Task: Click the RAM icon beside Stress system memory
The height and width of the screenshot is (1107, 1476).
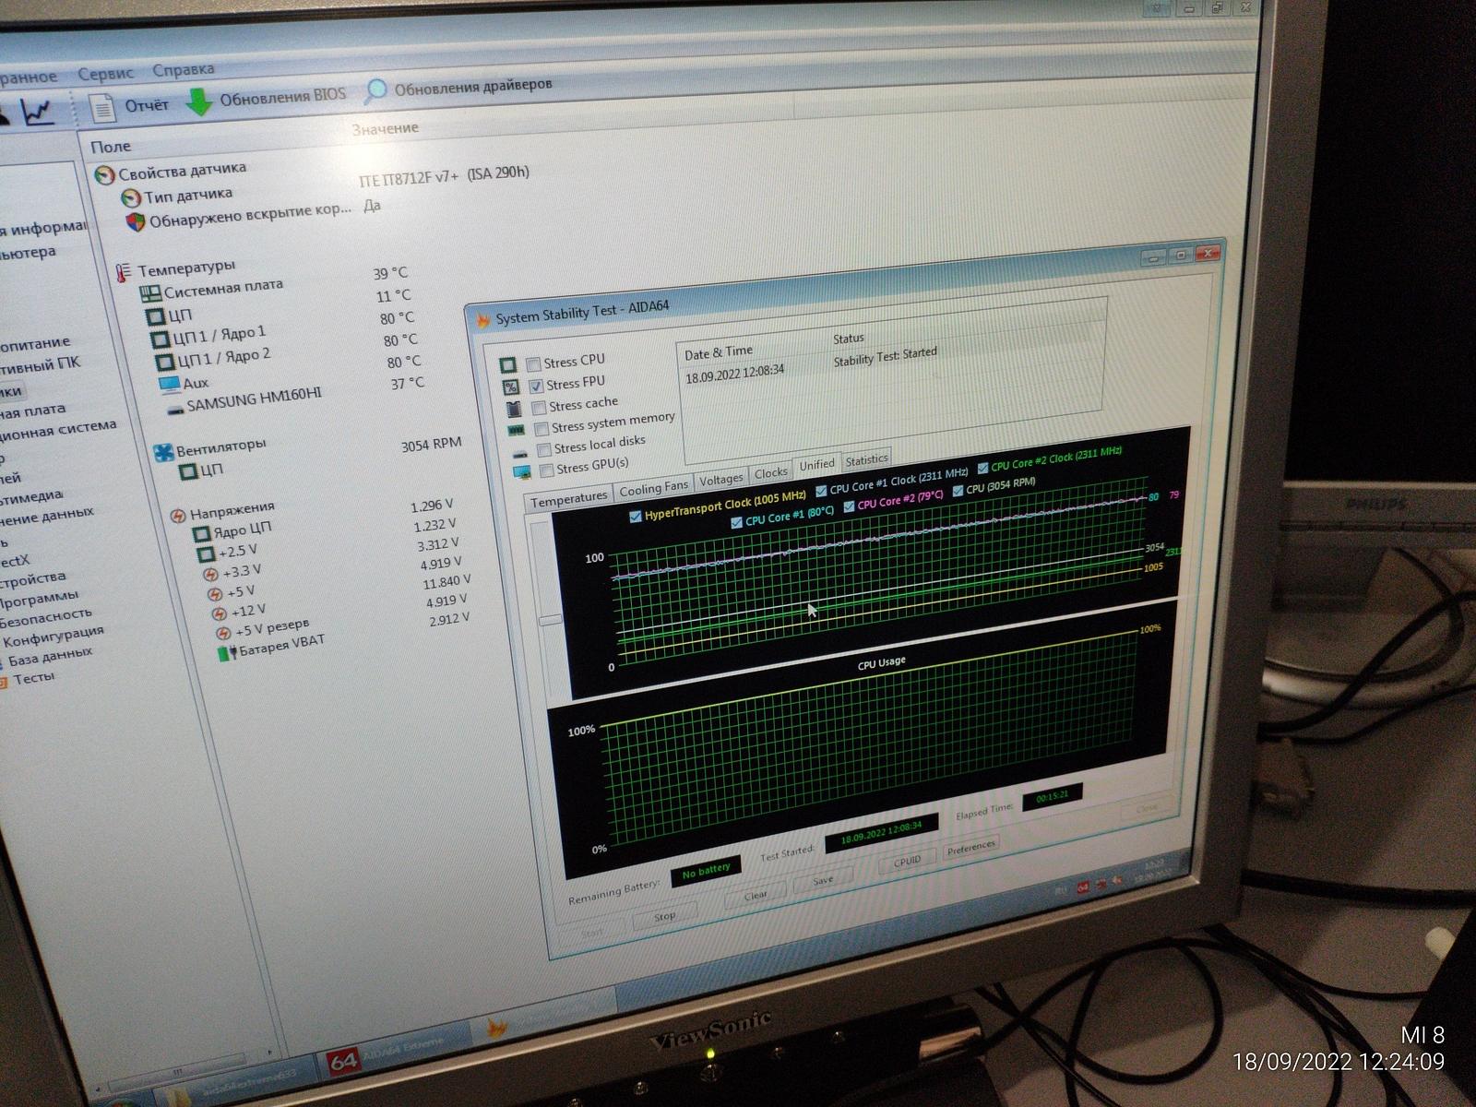Action: (517, 430)
